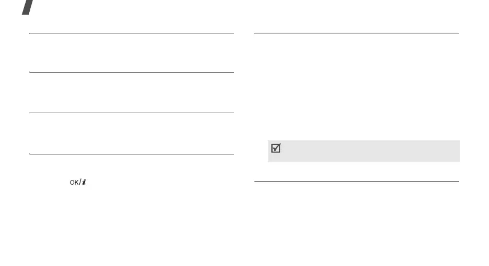The width and height of the screenshot is (489, 266).
Task: Click the top divider line in the right column
Action: [x=356, y=33]
